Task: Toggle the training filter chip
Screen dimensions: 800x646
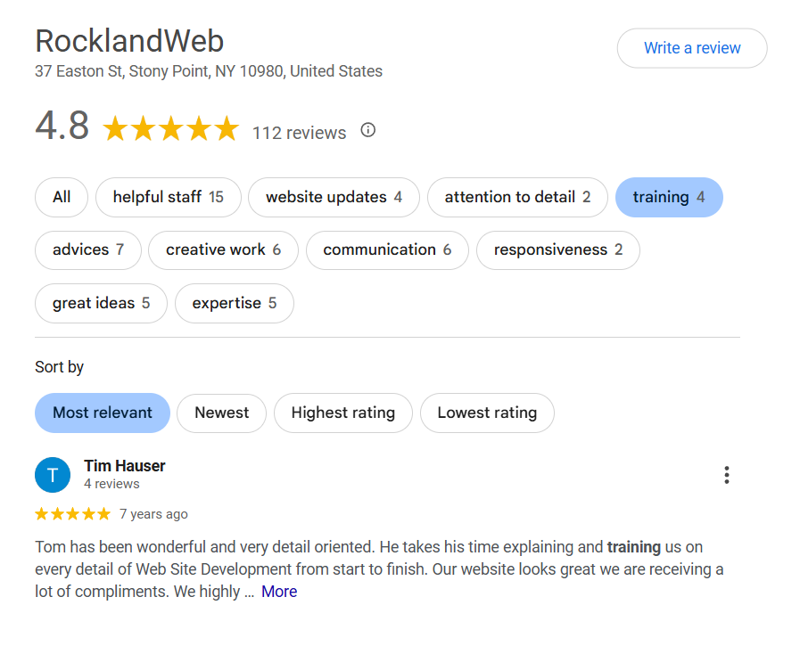Action: (669, 197)
